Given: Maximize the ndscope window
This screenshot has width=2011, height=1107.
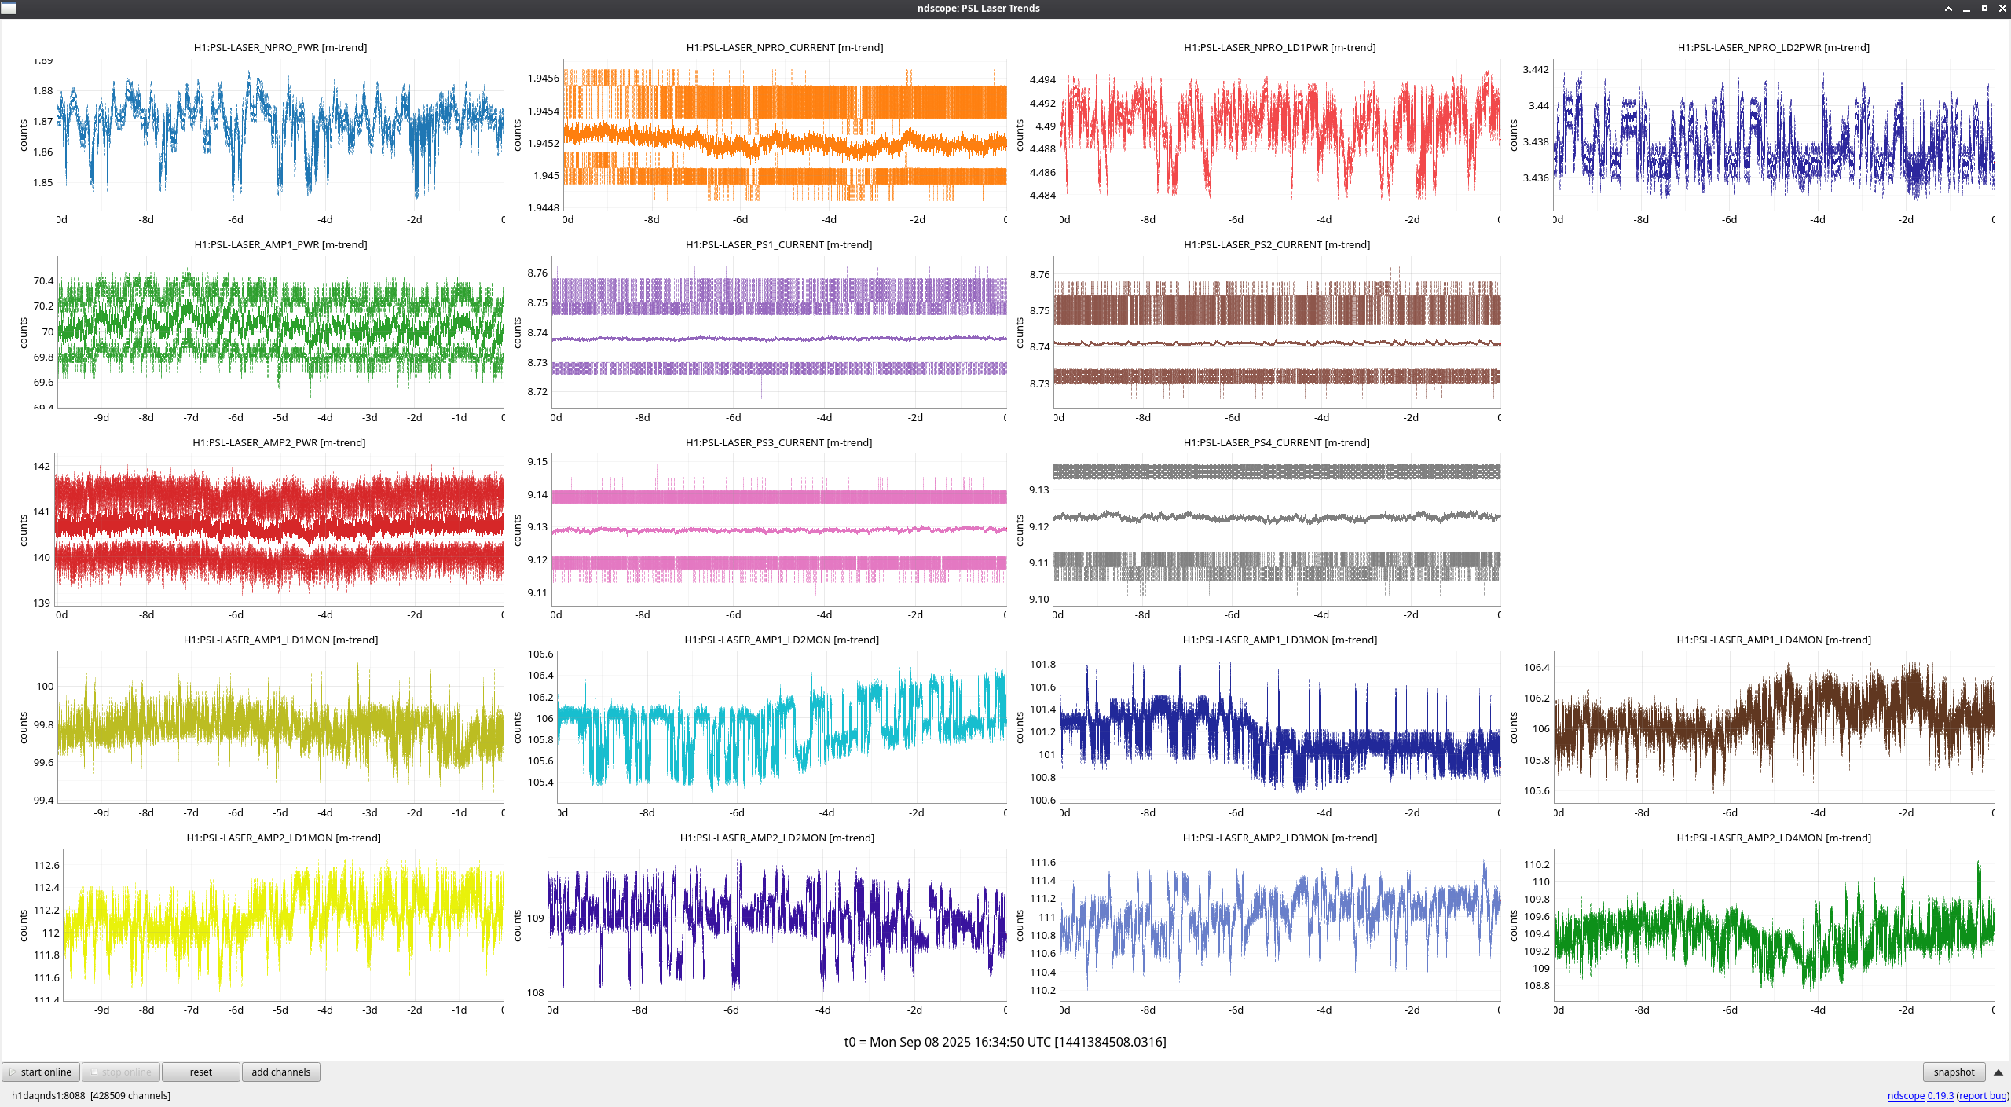Looking at the screenshot, I should (1984, 9).
